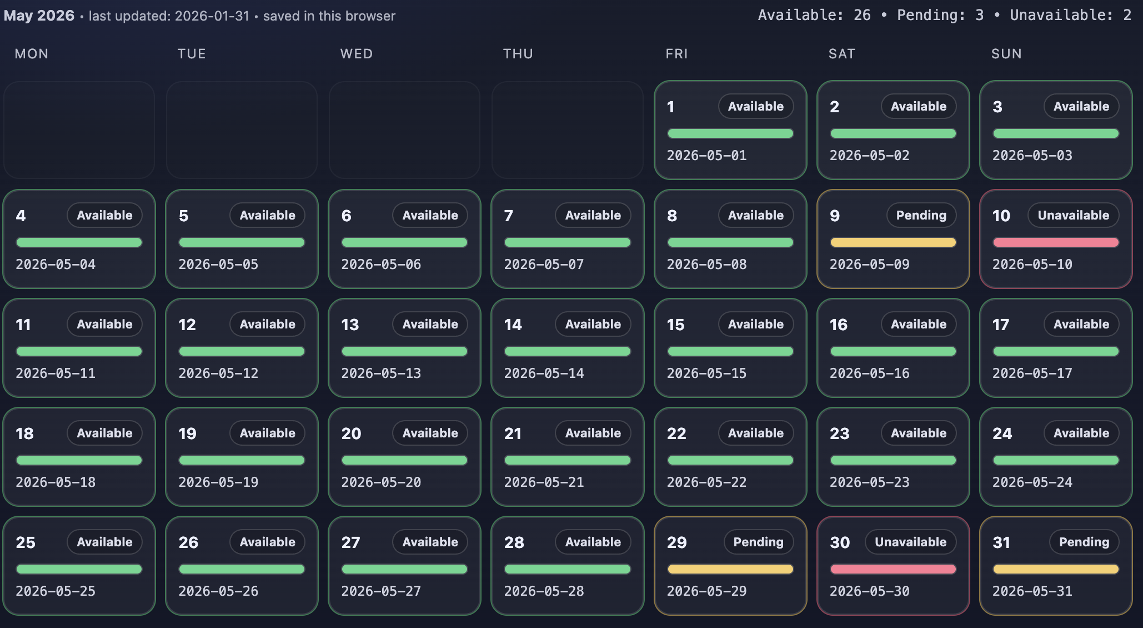Viewport: 1143px width, 628px height.
Task: Click the WED column header
Action: point(357,54)
